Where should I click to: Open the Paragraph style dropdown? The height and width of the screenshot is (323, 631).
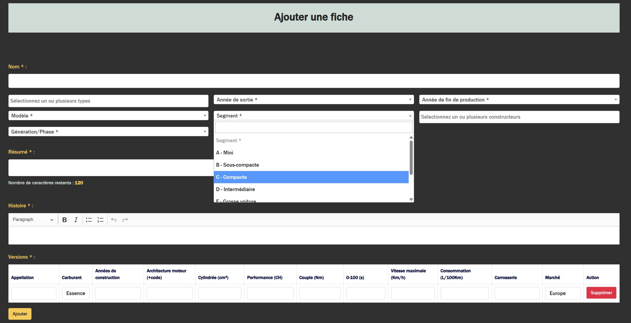[33, 220]
